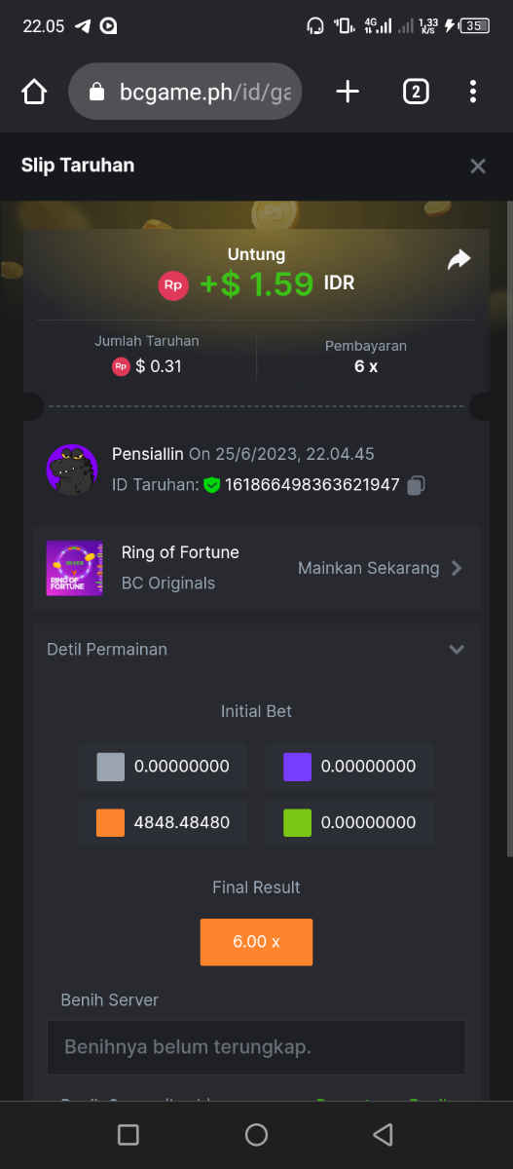Click the orange 6.00 x result button
Image resolution: width=513 pixels, height=1169 pixels.
256,942
